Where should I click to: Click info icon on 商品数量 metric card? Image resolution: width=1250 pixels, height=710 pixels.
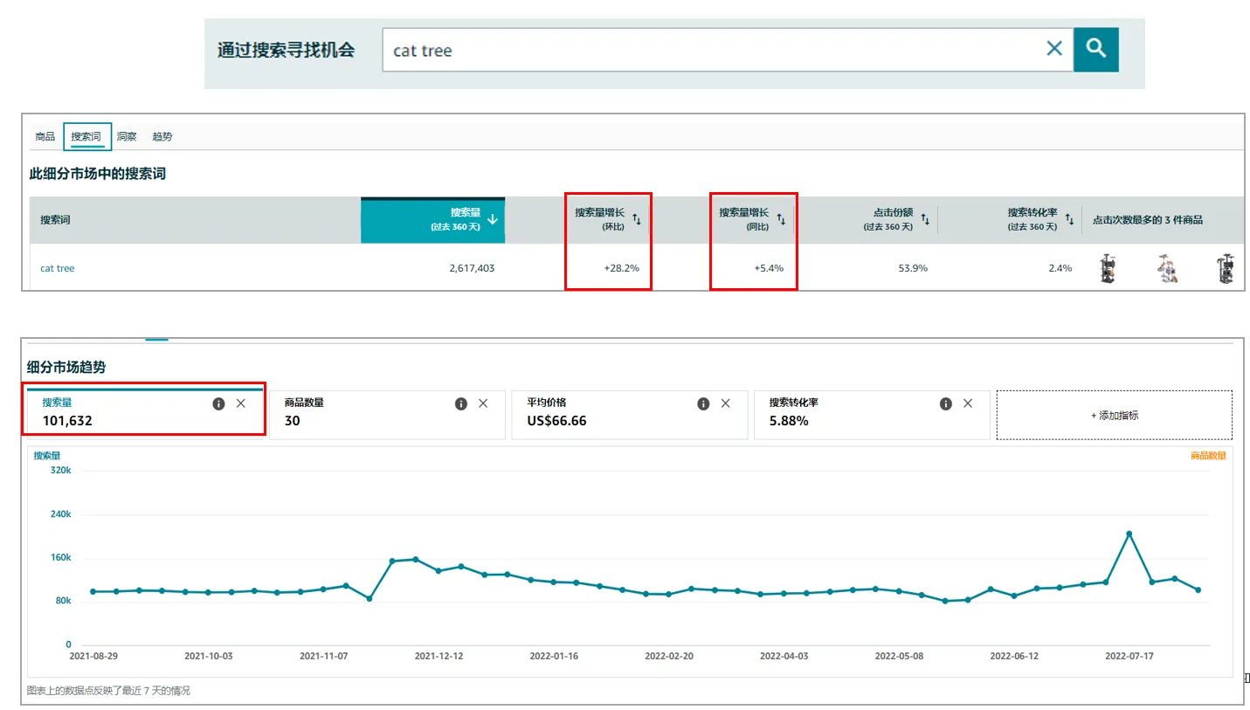(460, 403)
